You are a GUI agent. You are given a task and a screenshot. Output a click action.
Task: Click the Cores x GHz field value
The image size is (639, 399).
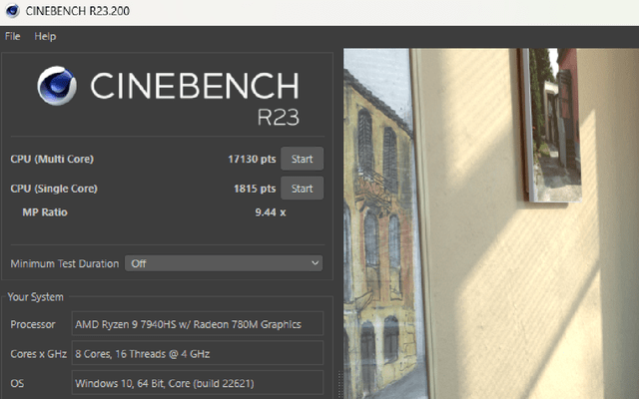tap(198, 353)
